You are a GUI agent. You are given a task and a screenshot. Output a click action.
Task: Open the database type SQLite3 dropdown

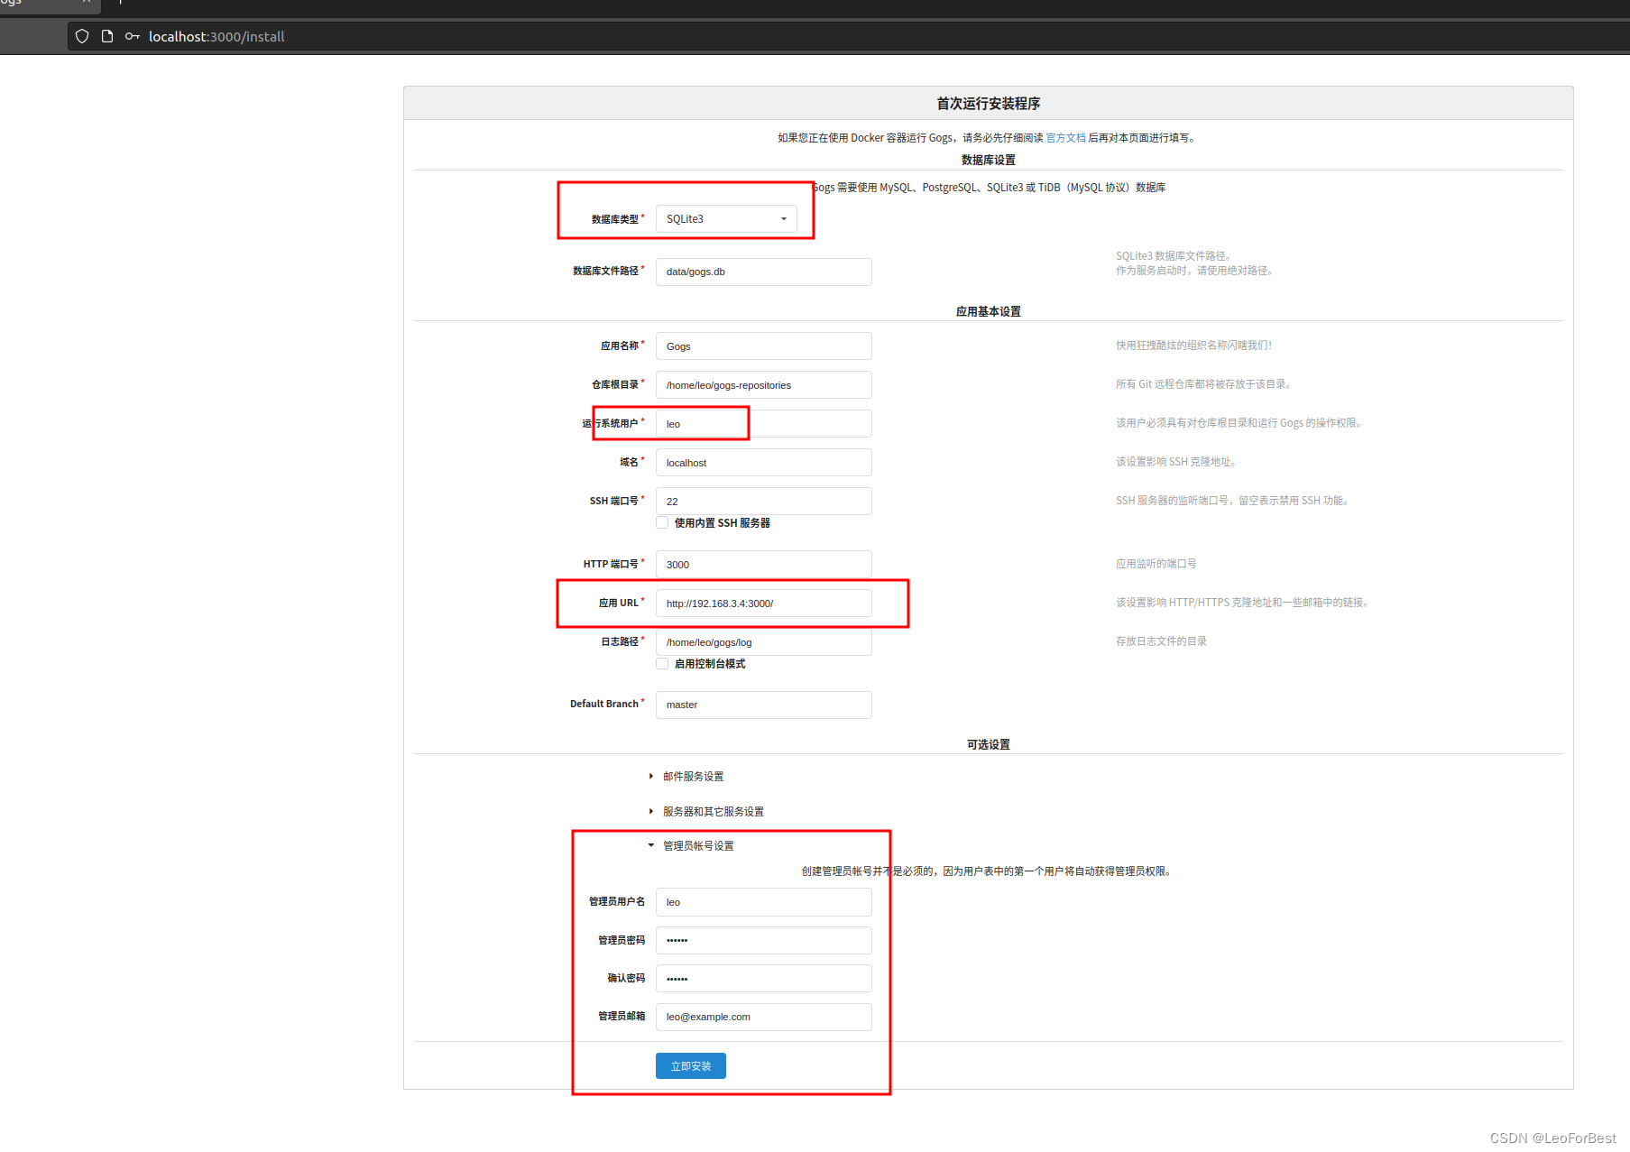pyautogui.click(x=726, y=219)
